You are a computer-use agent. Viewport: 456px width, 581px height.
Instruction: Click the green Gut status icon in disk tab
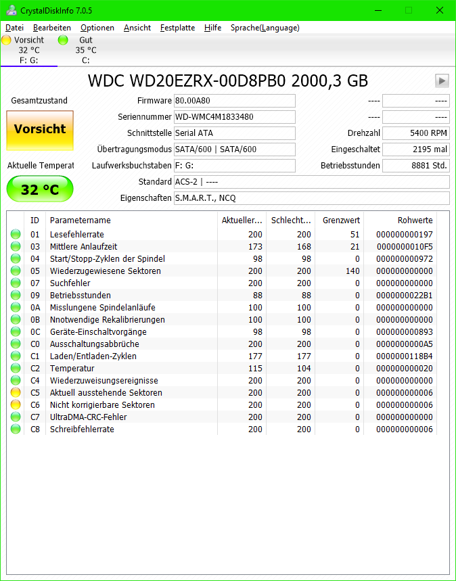[x=63, y=40]
